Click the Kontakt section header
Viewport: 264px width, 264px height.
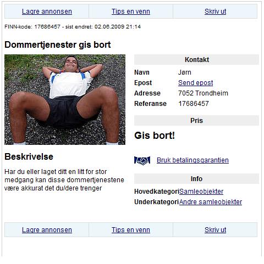196,60
